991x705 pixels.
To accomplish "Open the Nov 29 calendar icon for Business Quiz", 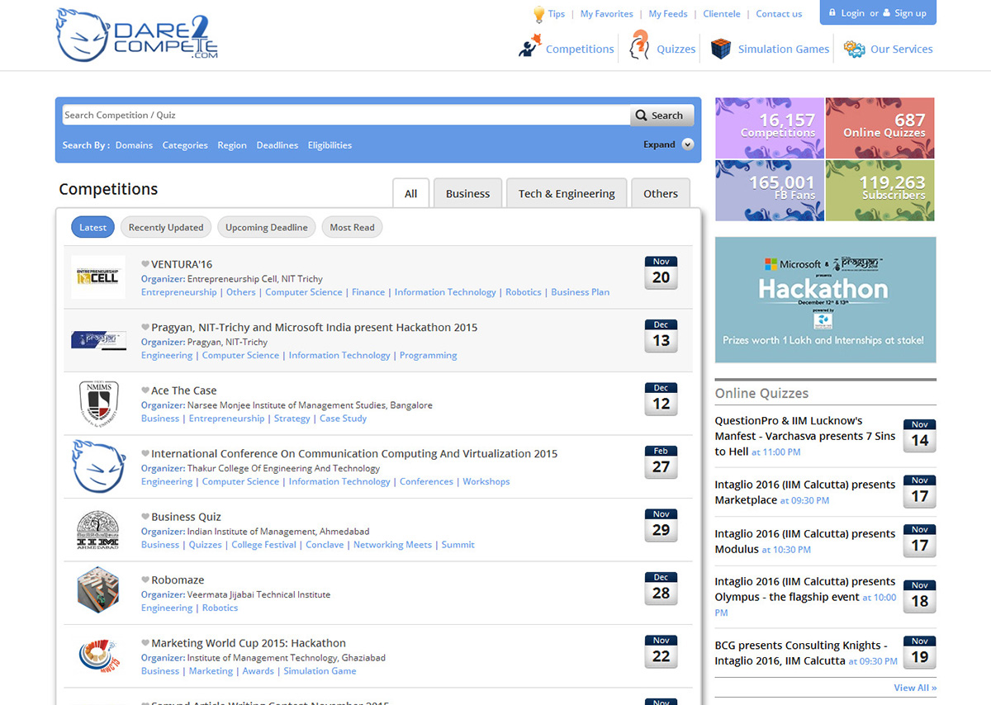I will tap(661, 525).
